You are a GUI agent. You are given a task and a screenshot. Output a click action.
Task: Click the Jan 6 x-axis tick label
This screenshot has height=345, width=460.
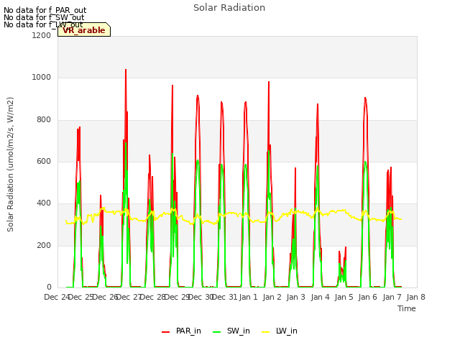[367, 297]
